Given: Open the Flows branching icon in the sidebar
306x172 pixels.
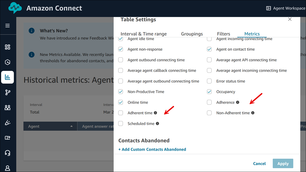Looking at the screenshot, I should point(8,92).
